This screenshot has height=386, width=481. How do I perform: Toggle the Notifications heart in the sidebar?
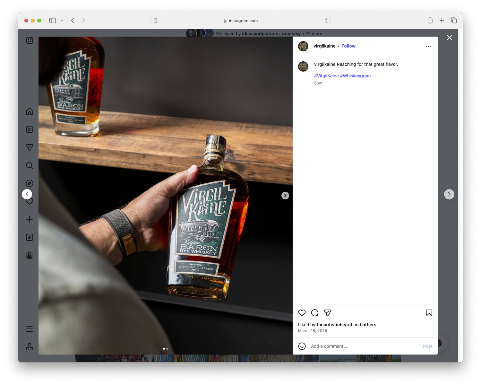[x=29, y=201]
